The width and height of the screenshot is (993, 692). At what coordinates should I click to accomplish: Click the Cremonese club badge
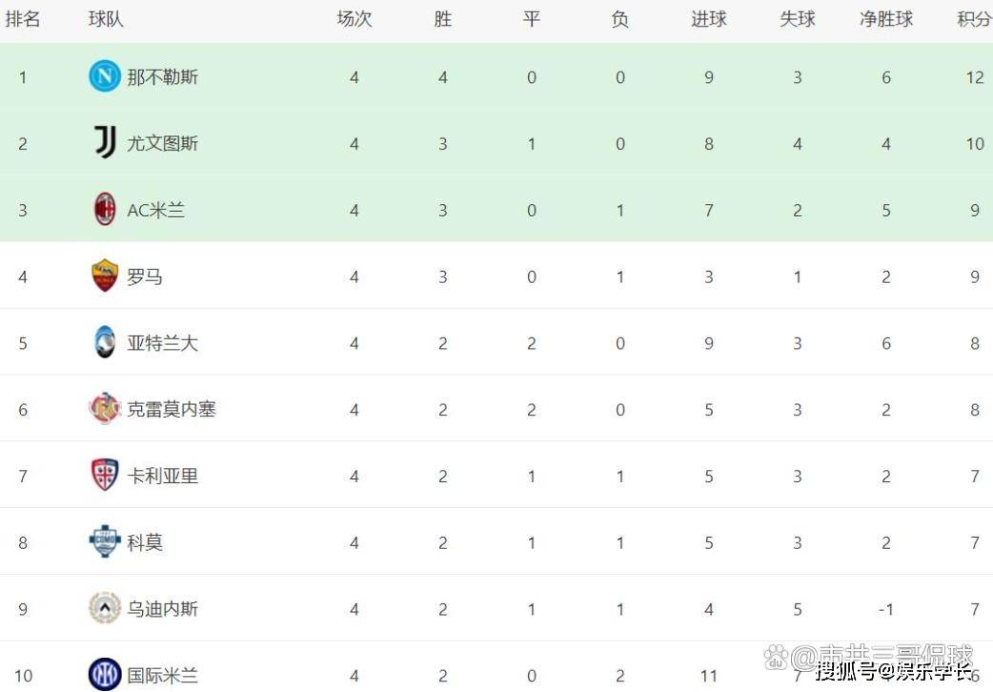(x=104, y=409)
